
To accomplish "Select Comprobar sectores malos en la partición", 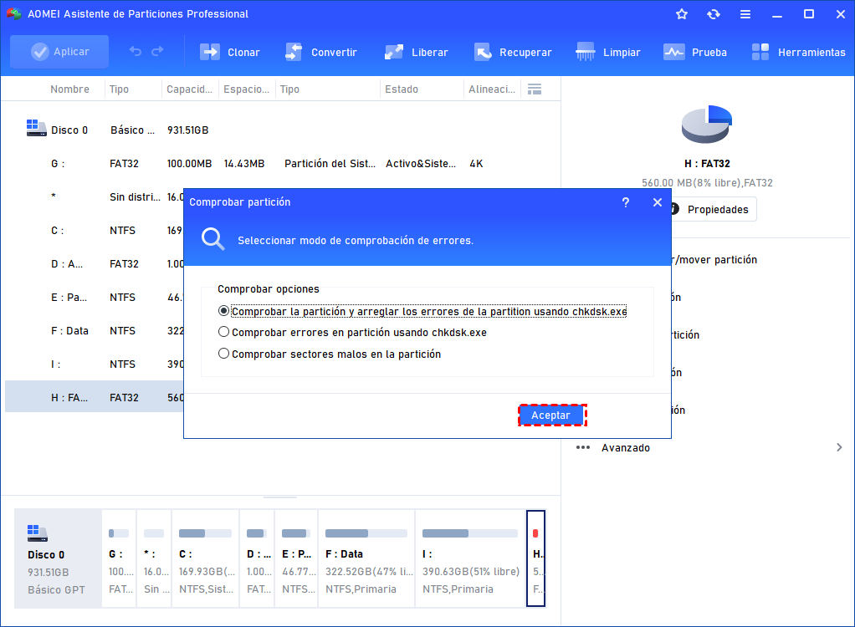I will (x=330, y=354).
